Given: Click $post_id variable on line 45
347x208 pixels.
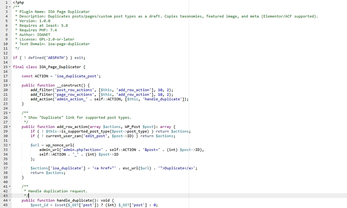Looking at the screenshot, I should click(x=39, y=205).
